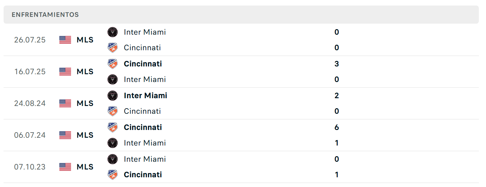This screenshot has height=187, width=486.
Task: Click Inter Miami crest in 24.08.24 match
Action: pyautogui.click(x=113, y=96)
